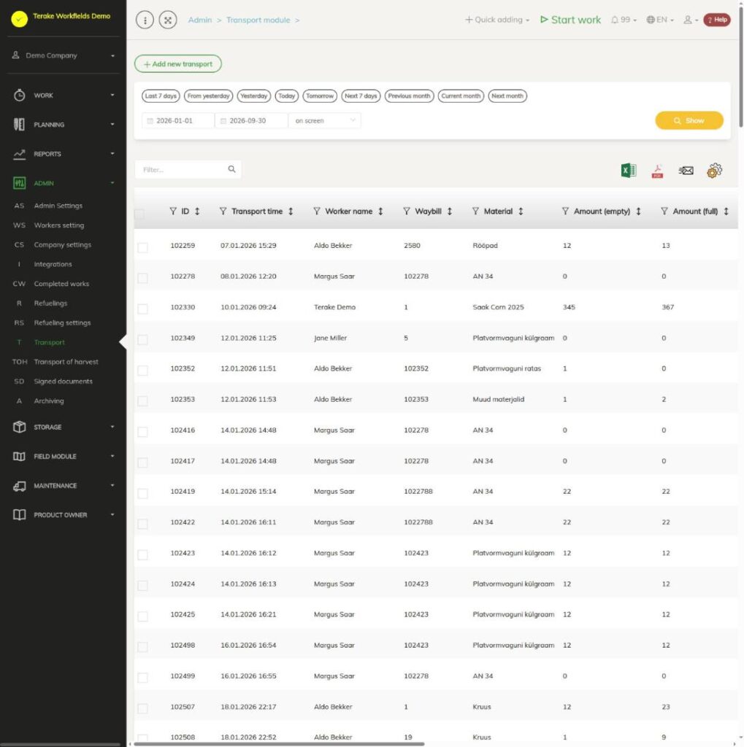Send the table by email icon

coord(686,170)
